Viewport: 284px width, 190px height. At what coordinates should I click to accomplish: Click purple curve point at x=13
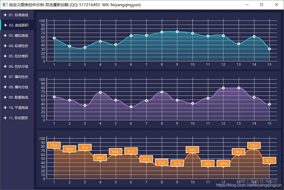(239, 88)
